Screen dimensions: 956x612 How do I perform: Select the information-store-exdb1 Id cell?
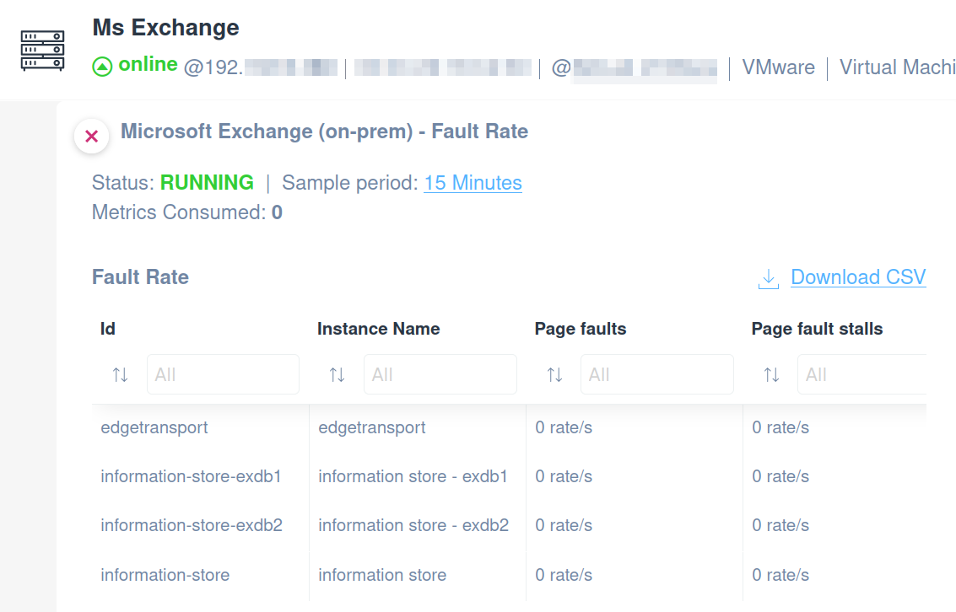pos(191,476)
